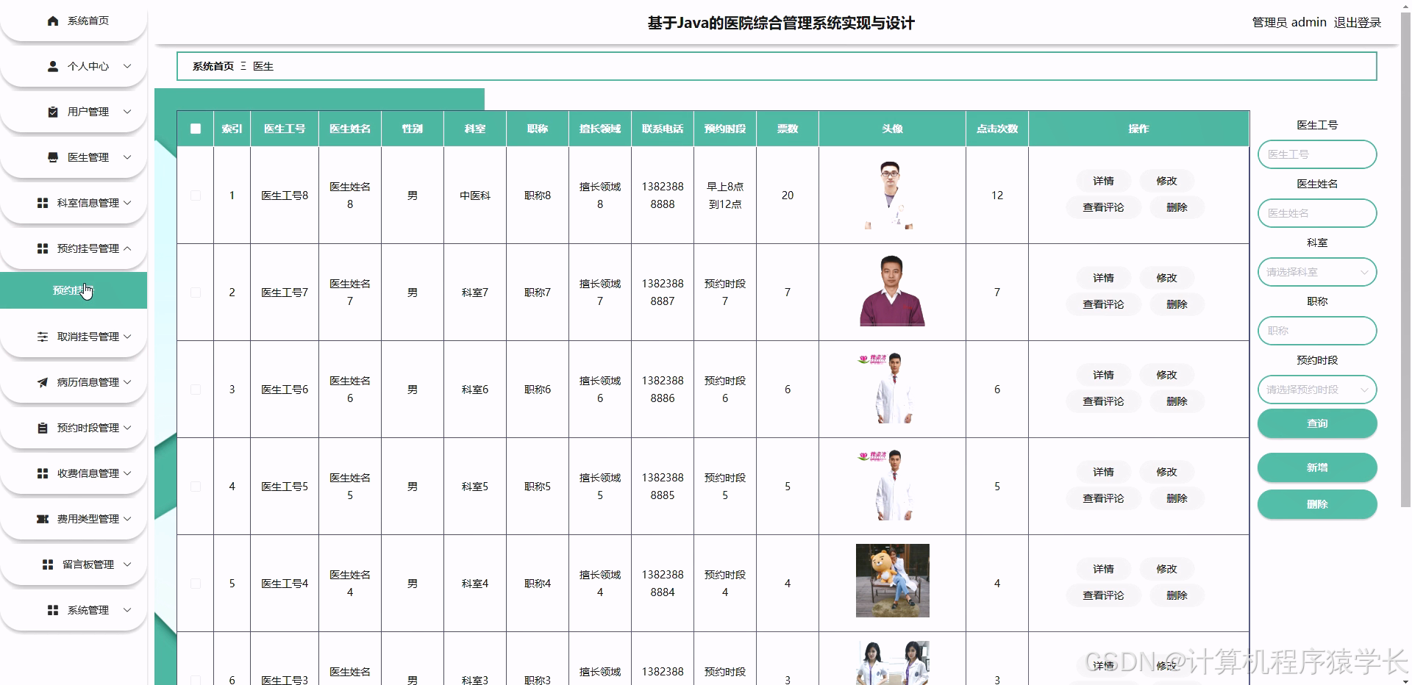This screenshot has height=685, width=1412.
Task: Click the clipboard icon for 用户管理
Action: point(53,112)
